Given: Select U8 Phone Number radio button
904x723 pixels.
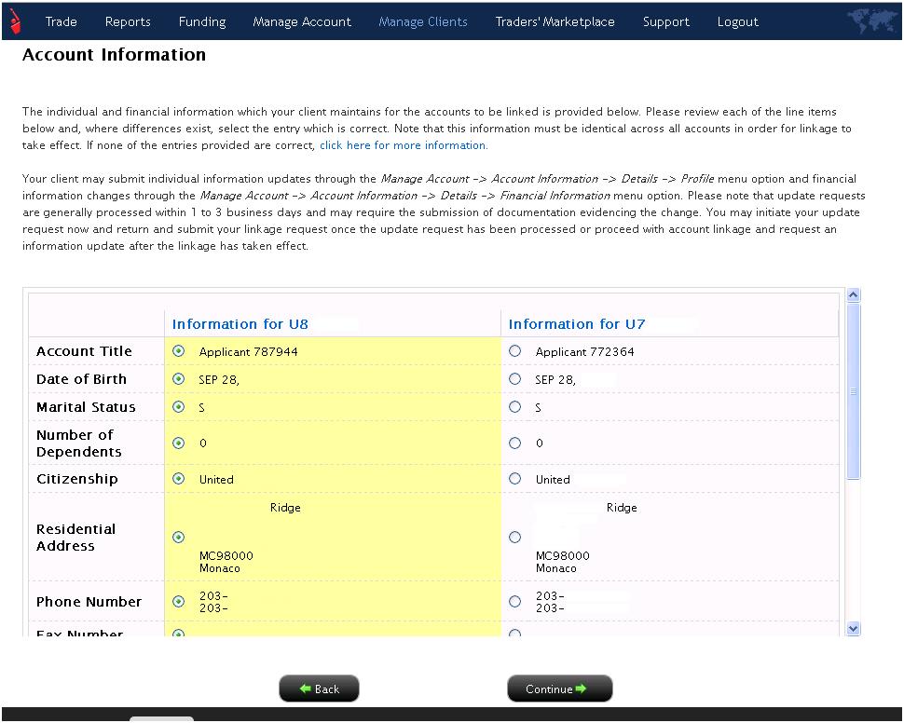Looking at the screenshot, I should coord(179,601).
